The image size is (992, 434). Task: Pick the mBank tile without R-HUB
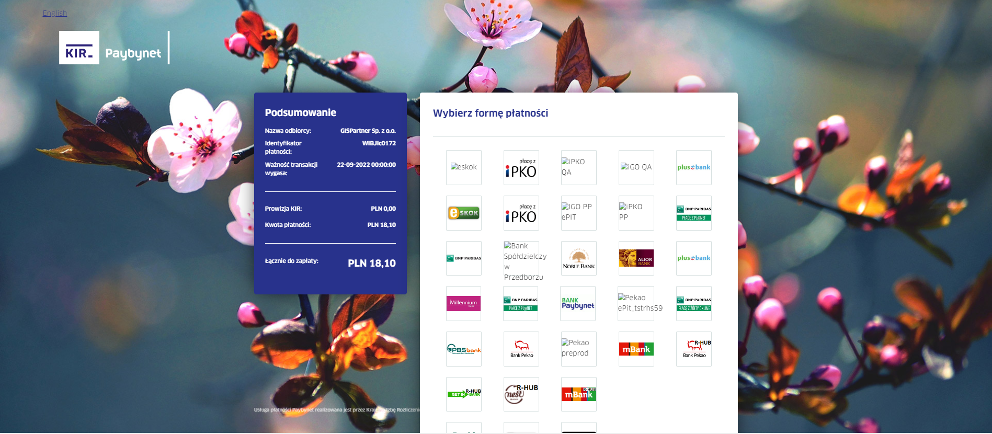[636, 349]
